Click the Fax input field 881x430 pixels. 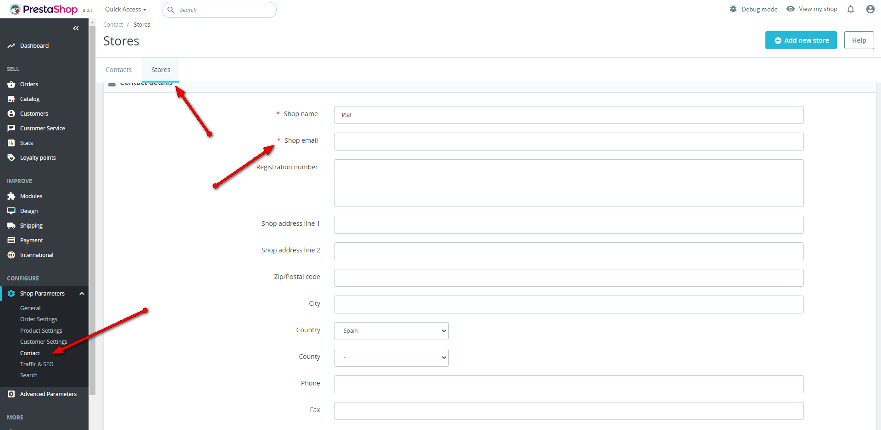tap(569, 411)
